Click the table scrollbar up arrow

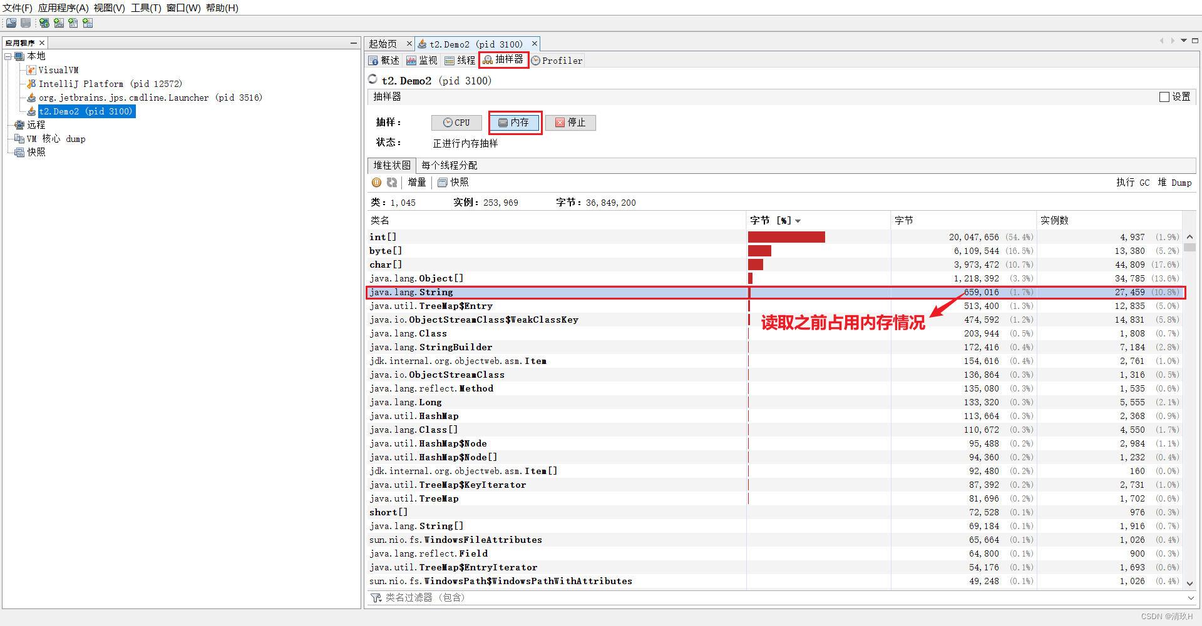pos(1189,236)
